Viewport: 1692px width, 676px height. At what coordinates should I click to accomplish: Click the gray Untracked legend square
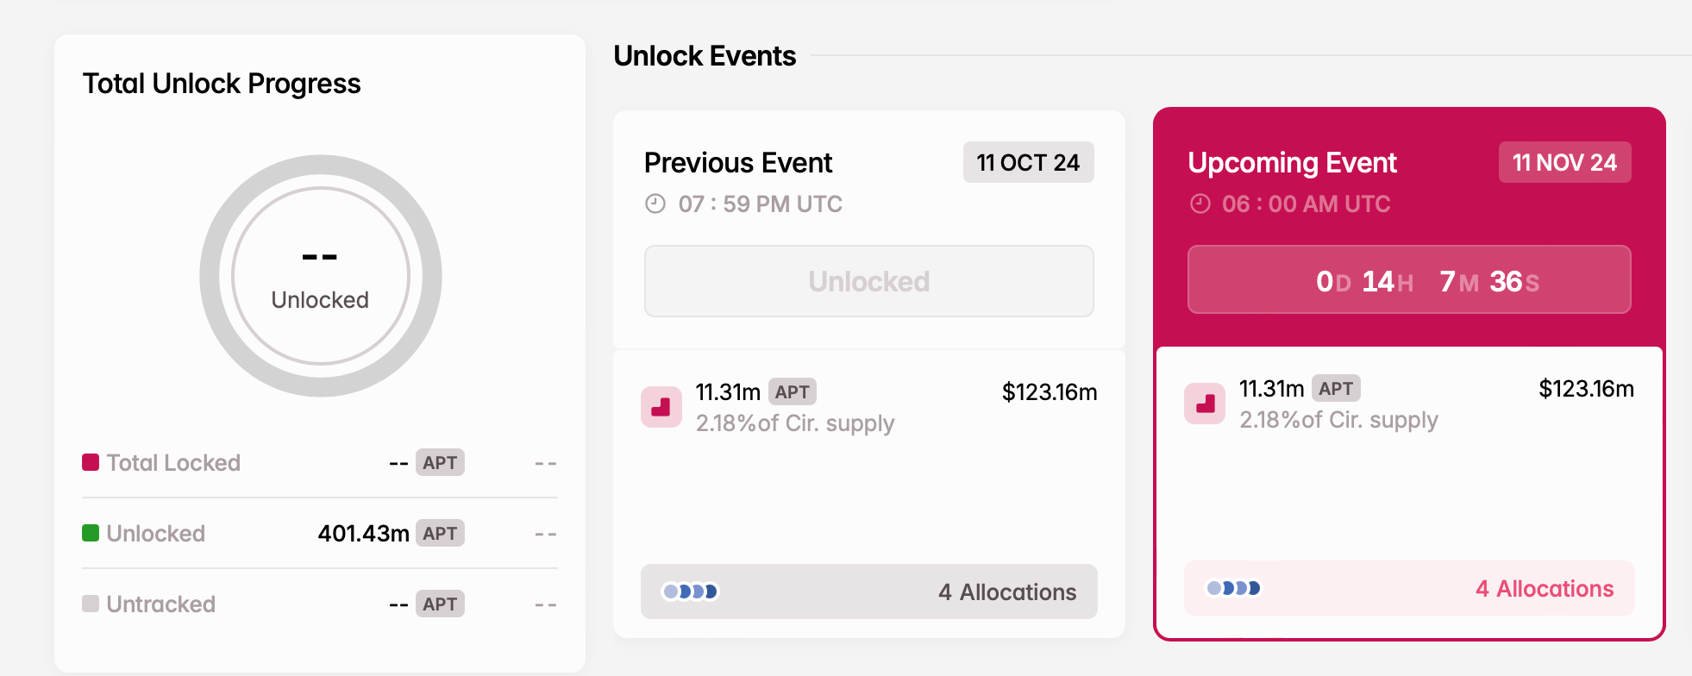(91, 604)
